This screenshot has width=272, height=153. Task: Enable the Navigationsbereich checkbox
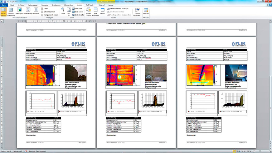click(42, 15)
